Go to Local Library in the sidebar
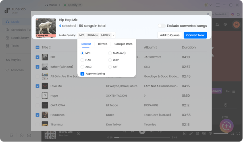This screenshot has height=142, width=243. point(17,38)
